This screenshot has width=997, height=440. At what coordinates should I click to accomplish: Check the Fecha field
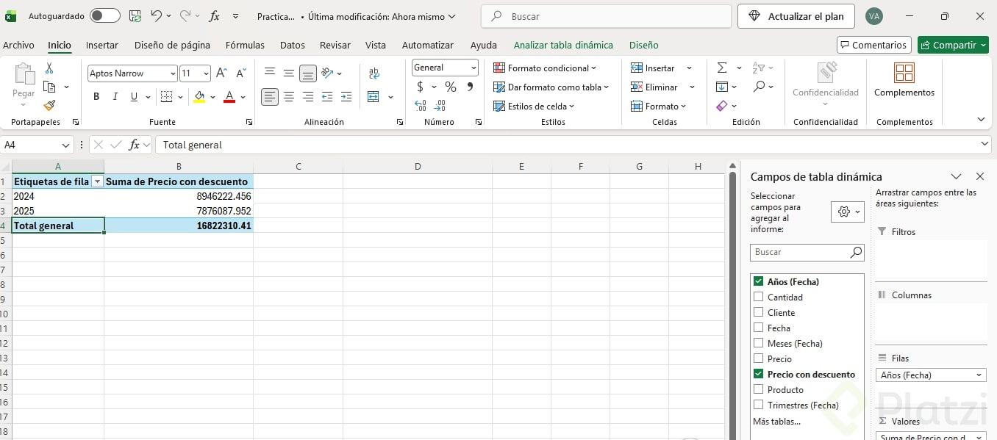(x=758, y=328)
